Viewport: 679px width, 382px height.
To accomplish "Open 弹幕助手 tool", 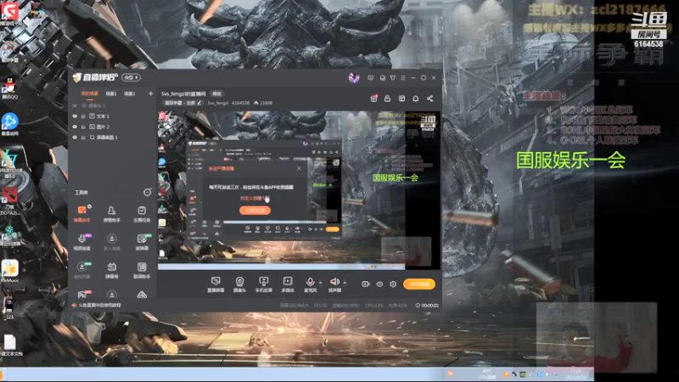I will [x=81, y=214].
